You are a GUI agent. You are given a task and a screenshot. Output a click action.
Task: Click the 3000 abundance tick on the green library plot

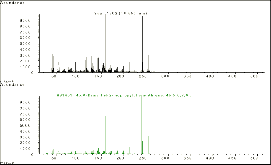(25, 137)
